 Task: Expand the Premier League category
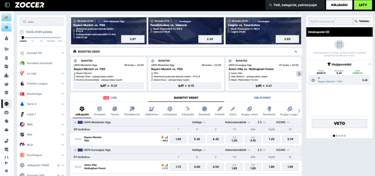63,84
